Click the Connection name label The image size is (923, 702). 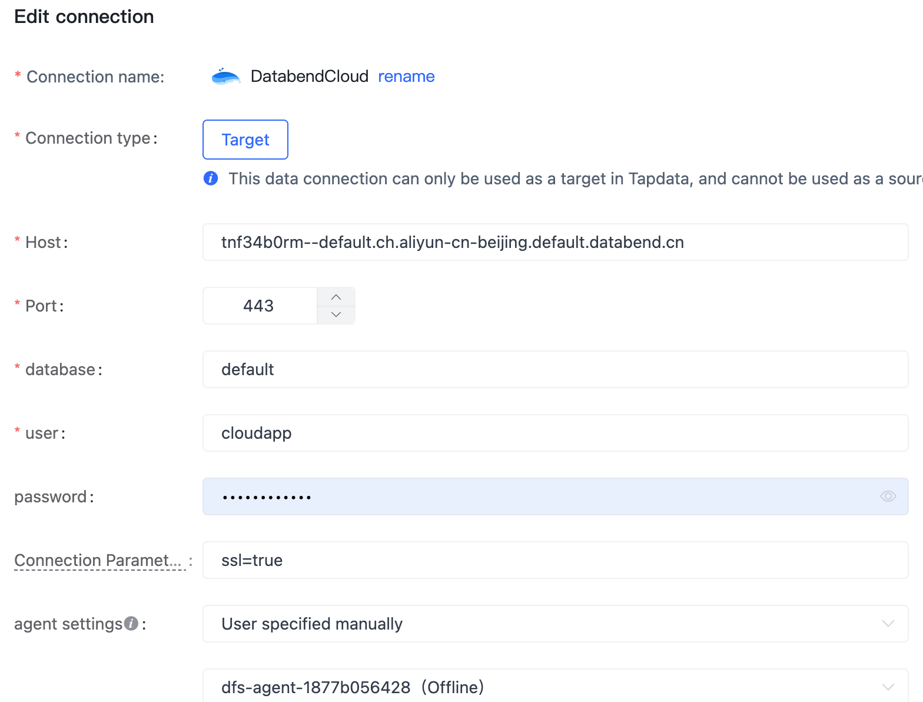pyautogui.click(x=95, y=77)
